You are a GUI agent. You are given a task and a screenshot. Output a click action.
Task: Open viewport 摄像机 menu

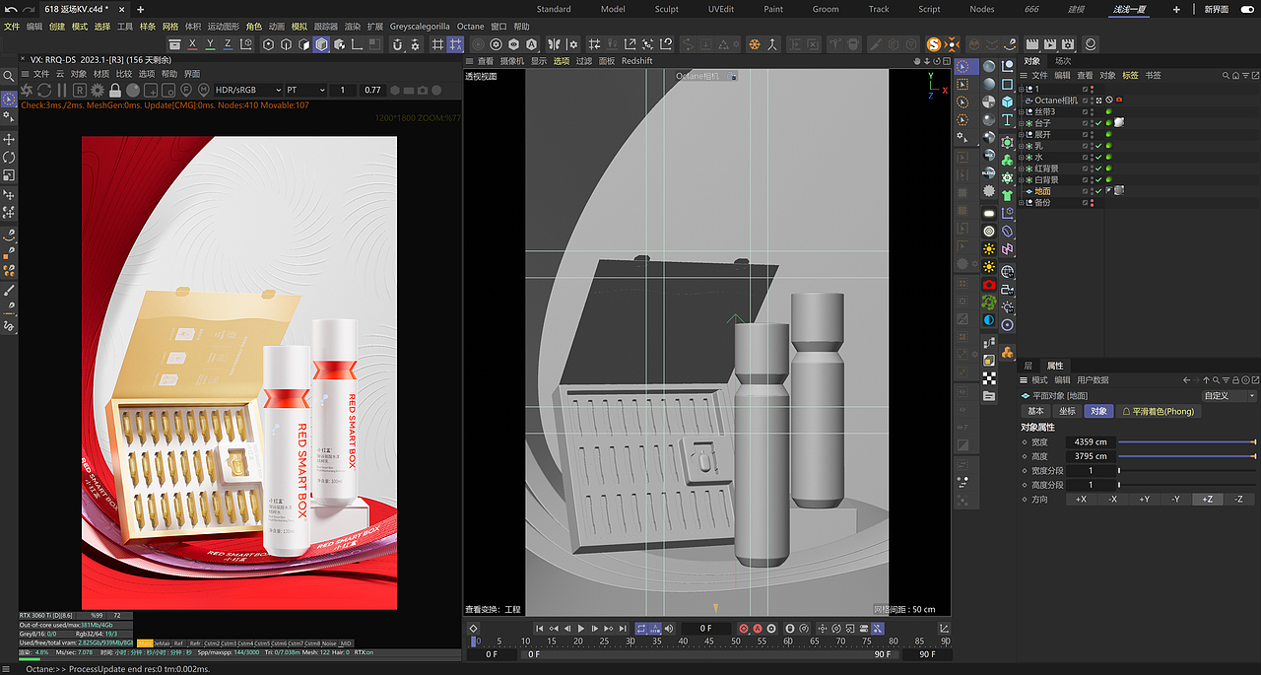click(x=511, y=61)
